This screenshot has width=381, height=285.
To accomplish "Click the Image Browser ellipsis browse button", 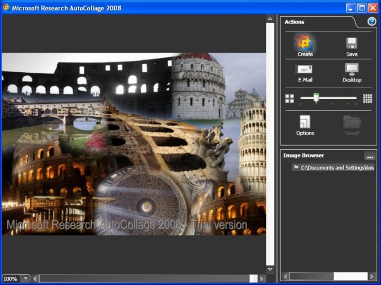I will point(370,156).
